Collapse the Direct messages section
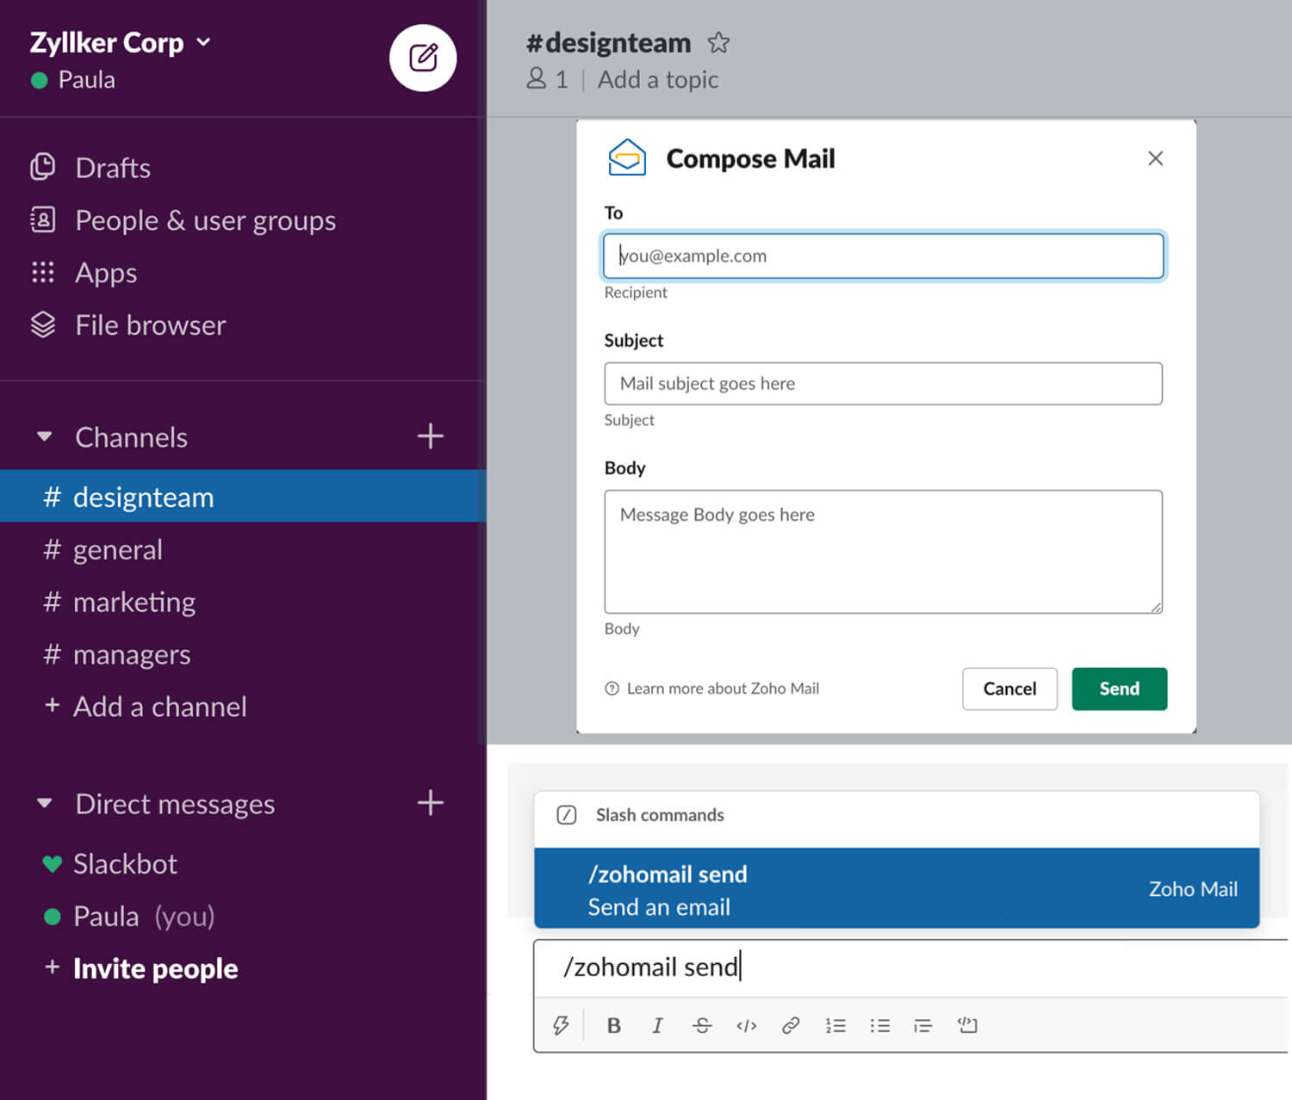Viewport: 1292px width, 1100px height. 45,804
